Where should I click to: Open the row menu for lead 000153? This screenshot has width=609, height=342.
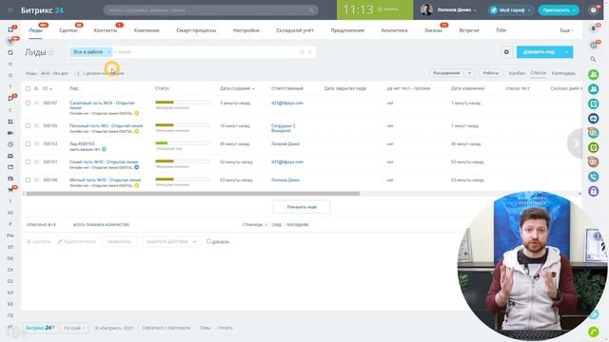36,143
